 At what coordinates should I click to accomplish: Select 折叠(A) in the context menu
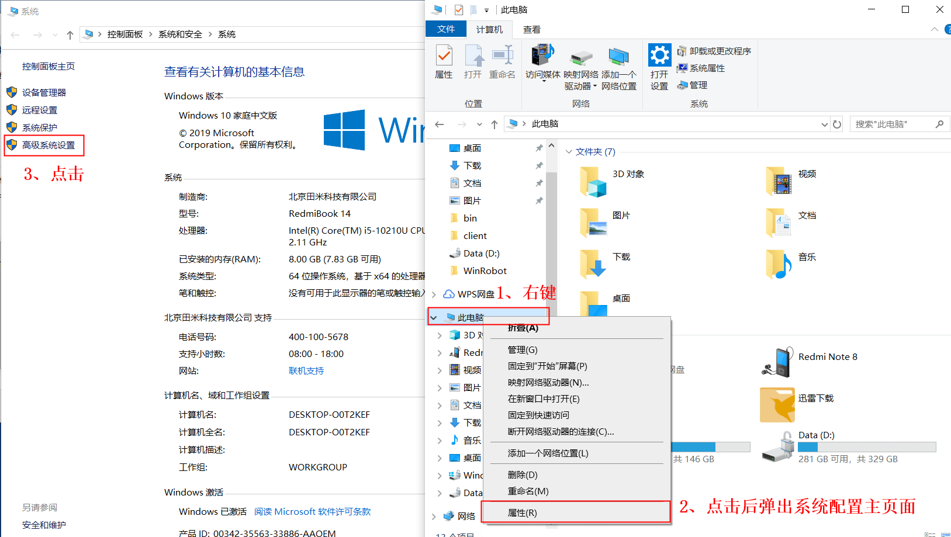click(x=576, y=328)
